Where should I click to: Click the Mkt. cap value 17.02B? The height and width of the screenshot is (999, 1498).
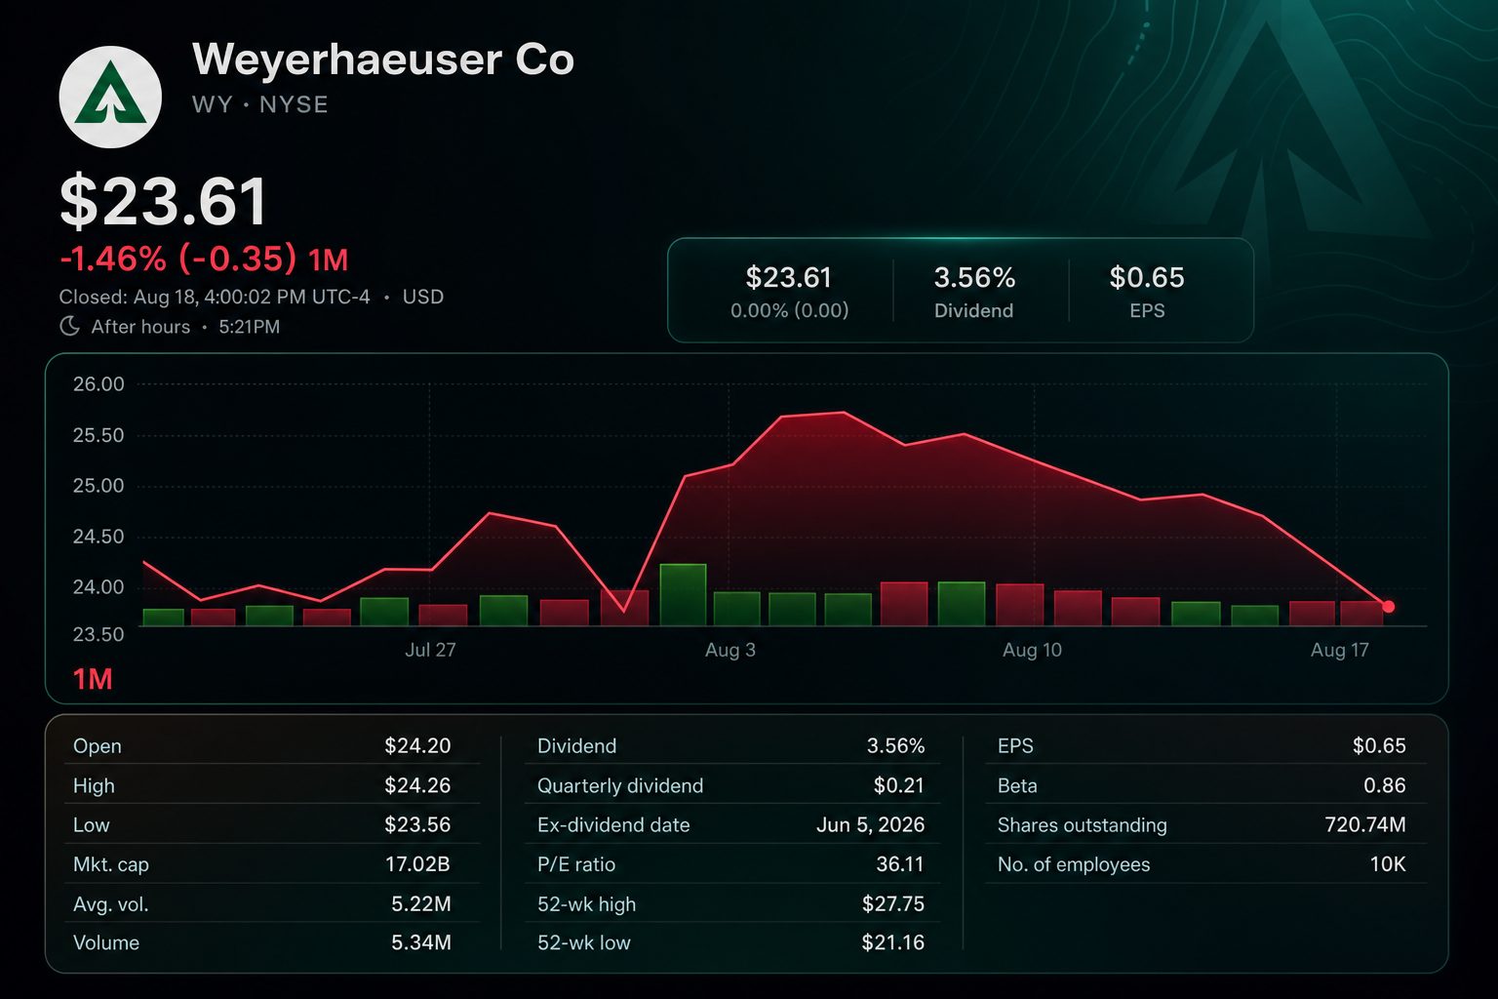point(418,864)
